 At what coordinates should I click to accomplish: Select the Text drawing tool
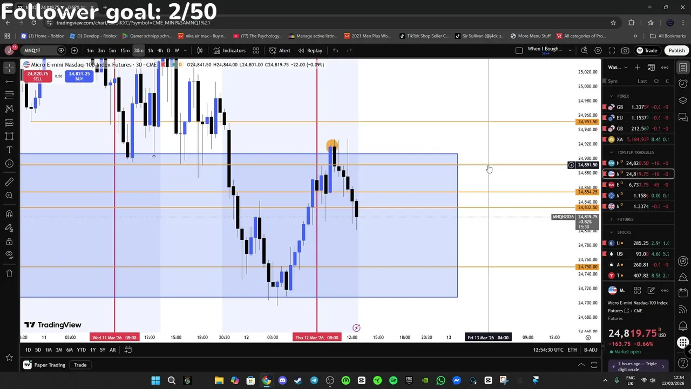(x=9, y=150)
